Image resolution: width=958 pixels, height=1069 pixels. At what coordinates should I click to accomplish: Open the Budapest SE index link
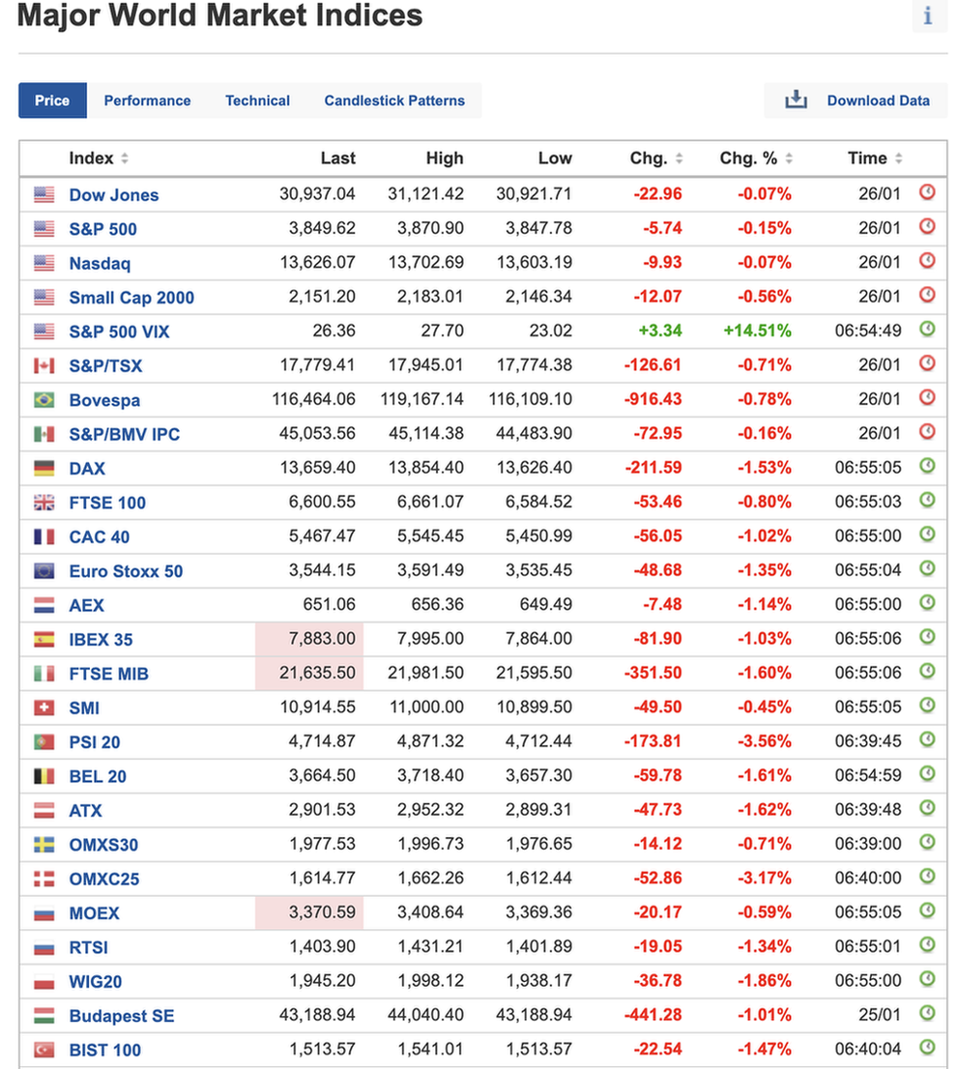[x=122, y=1016]
